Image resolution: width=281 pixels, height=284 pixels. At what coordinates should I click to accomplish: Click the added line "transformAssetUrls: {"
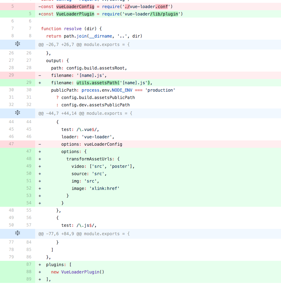[x=93, y=159]
